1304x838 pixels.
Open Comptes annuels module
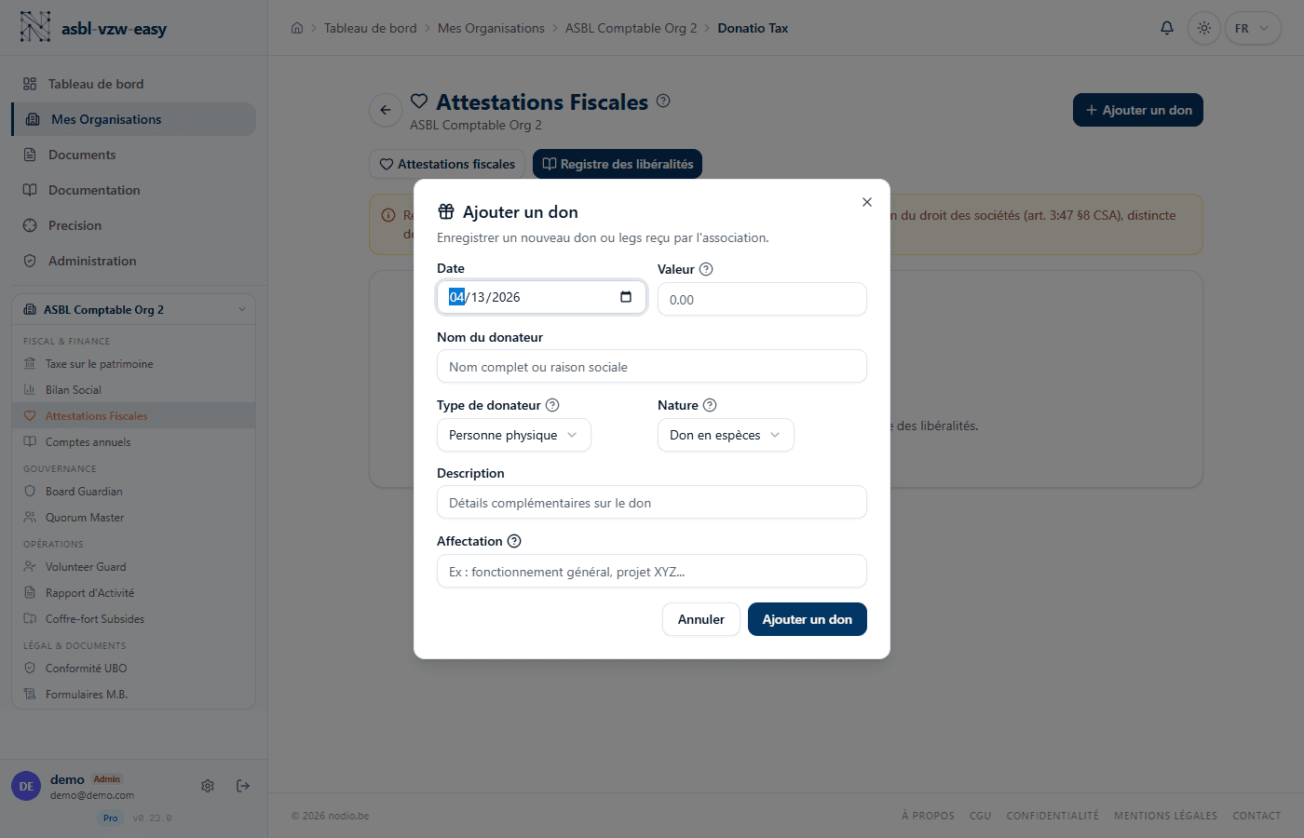[x=133, y=442]
